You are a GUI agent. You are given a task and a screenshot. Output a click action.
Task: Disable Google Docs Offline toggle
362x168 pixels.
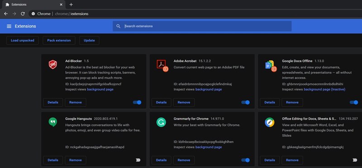click(x=354, y=103)
